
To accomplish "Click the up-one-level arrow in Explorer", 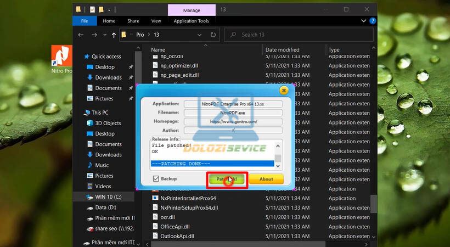I will click(x=114, y=35).
